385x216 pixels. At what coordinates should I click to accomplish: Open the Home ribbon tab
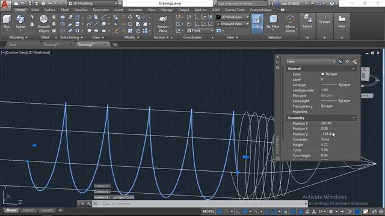[20, 10]
